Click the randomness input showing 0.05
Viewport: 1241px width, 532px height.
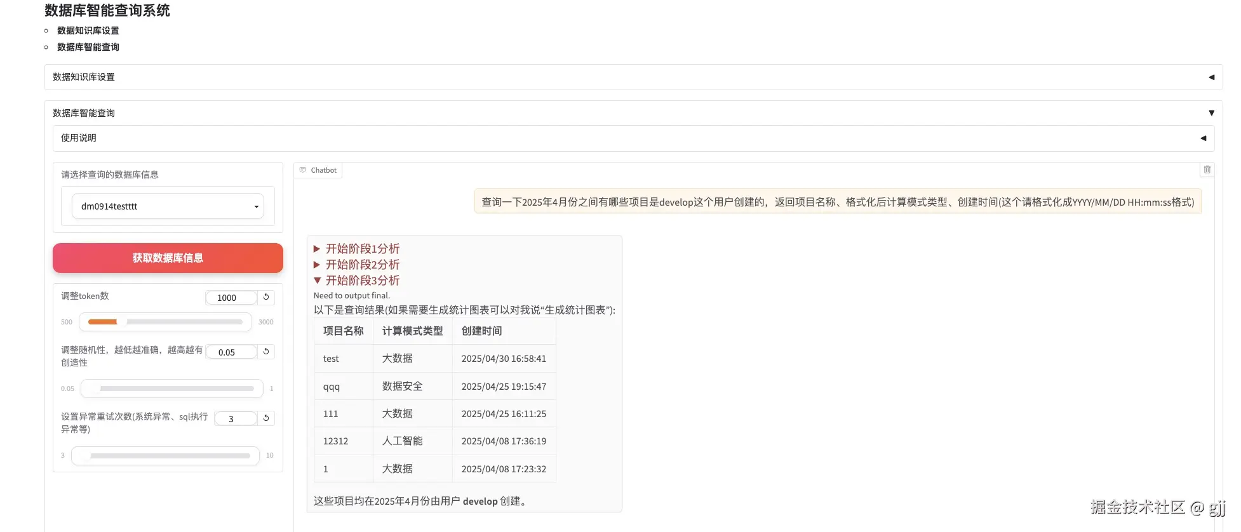pyautogui.click(x=231, y=352)
